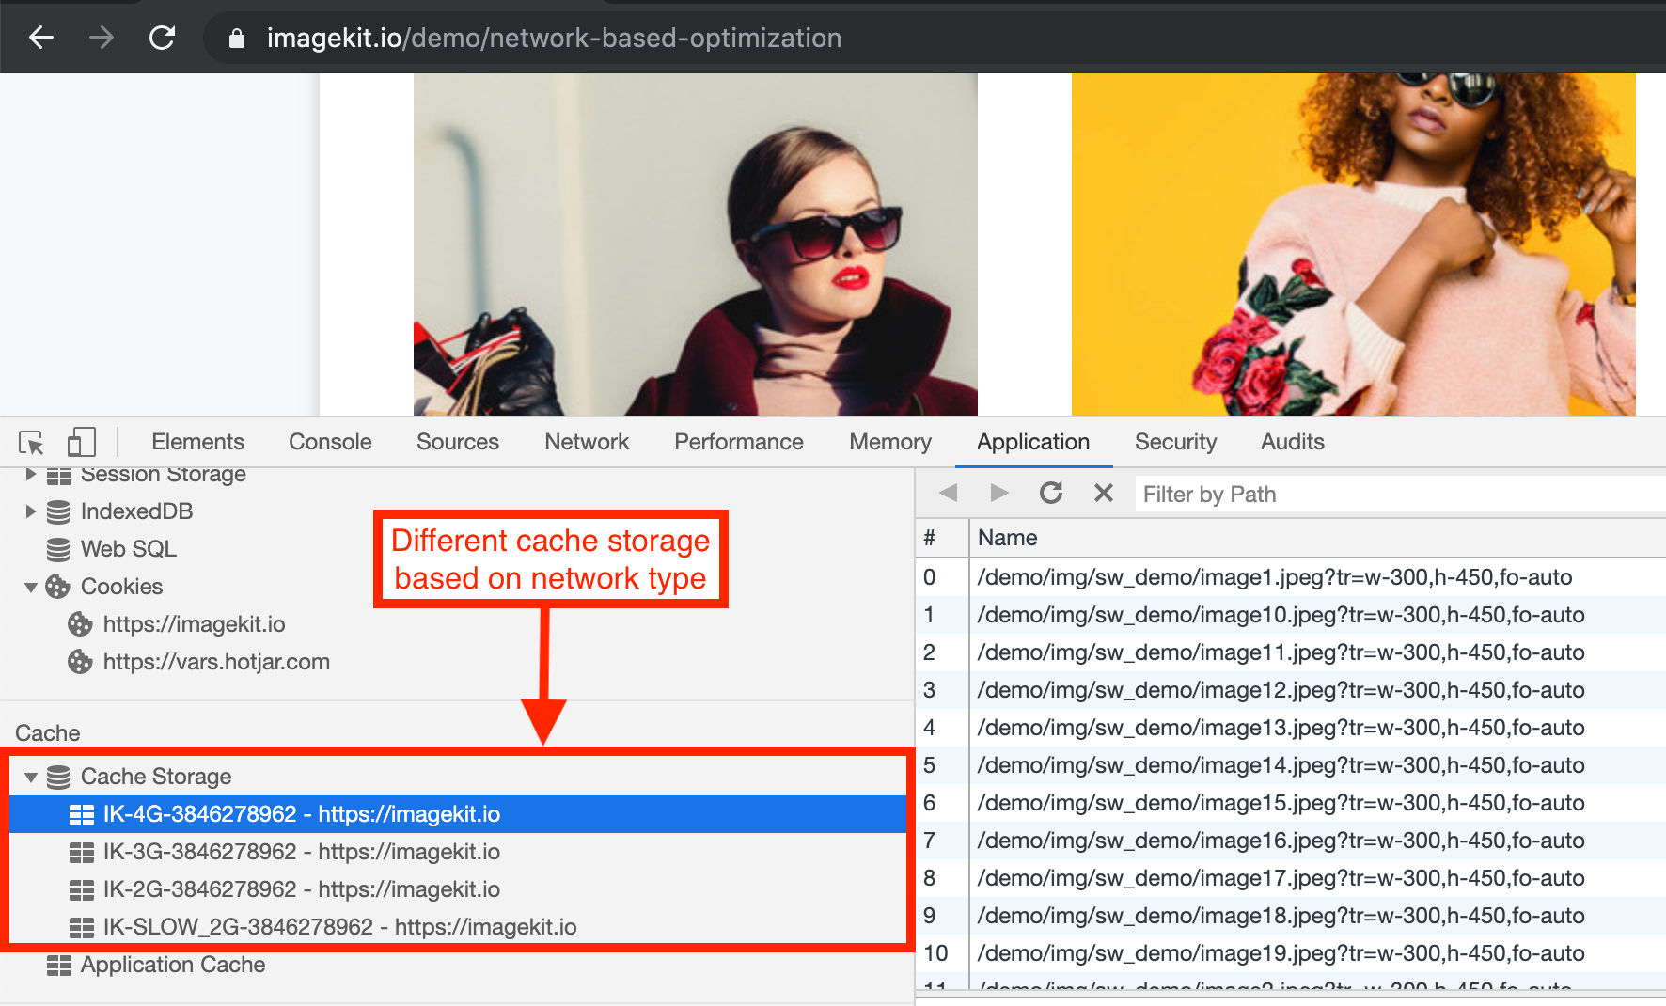Open the Elements tab
1666x1006 pixels.
197,442
